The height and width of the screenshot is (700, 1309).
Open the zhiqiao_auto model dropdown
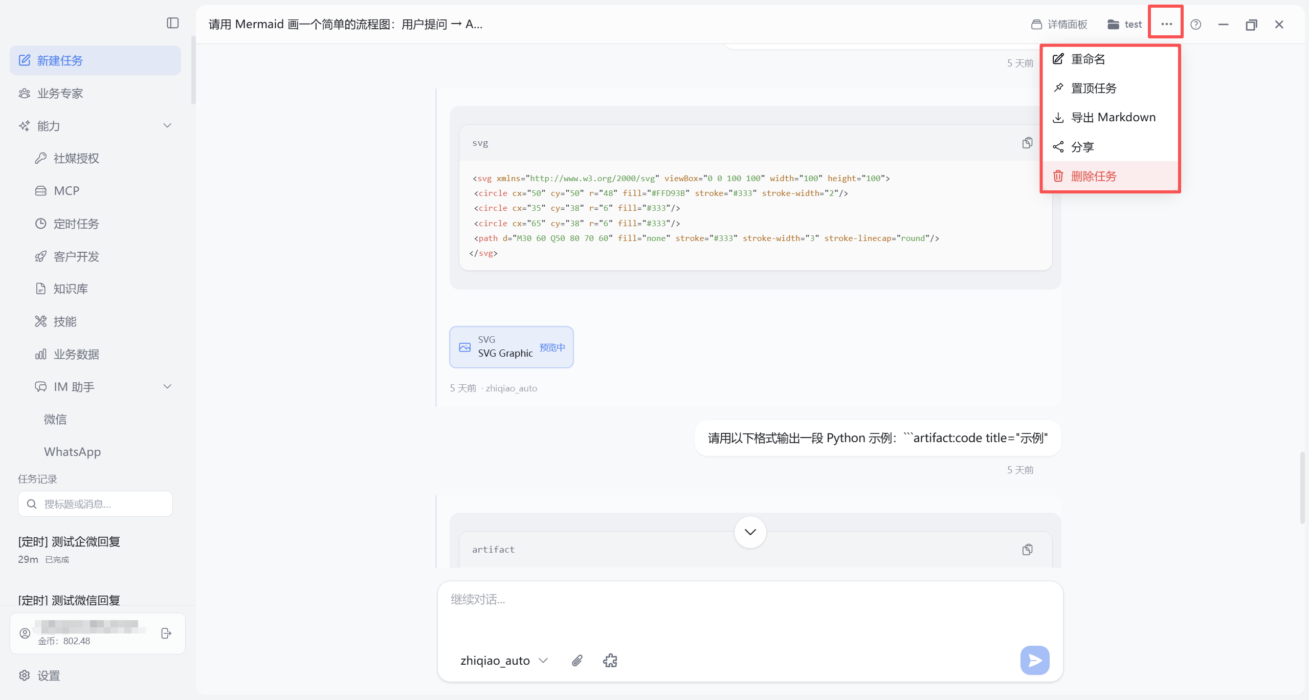coord(504,661)
